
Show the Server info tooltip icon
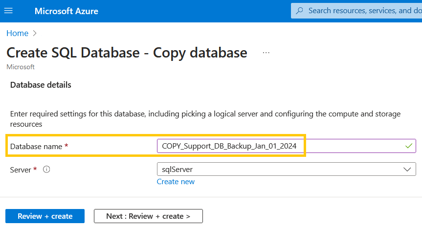tap(46, 170)
